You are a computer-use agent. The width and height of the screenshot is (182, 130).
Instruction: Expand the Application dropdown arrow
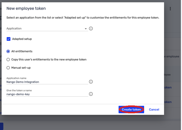pos(86,29)
